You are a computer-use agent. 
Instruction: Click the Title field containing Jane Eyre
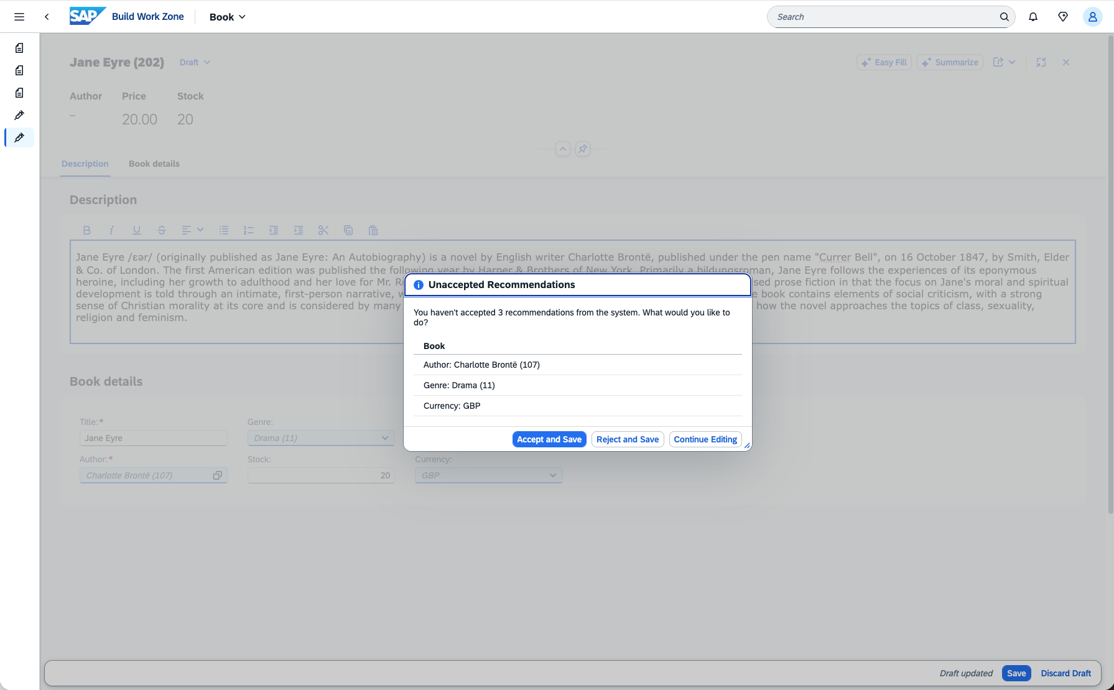tap(154, 438)
